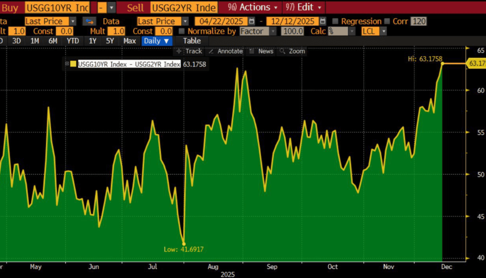Screen dimensions: 486x278
Task: Open the start date calendar picker icon
Action: tap(252, 21)
